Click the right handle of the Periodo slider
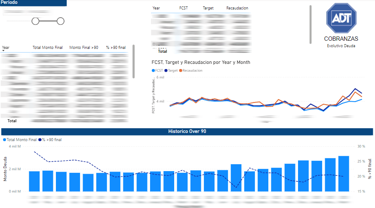Image resolution: width=375 pixels, height=208 pixels. click(61, 21)
